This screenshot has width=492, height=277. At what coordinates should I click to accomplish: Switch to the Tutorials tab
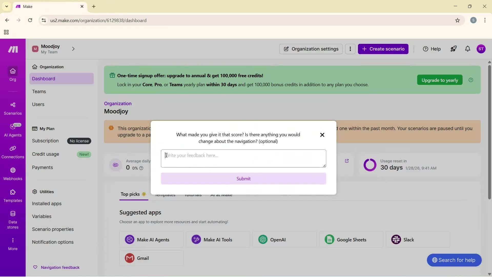[x=193, y=195]
